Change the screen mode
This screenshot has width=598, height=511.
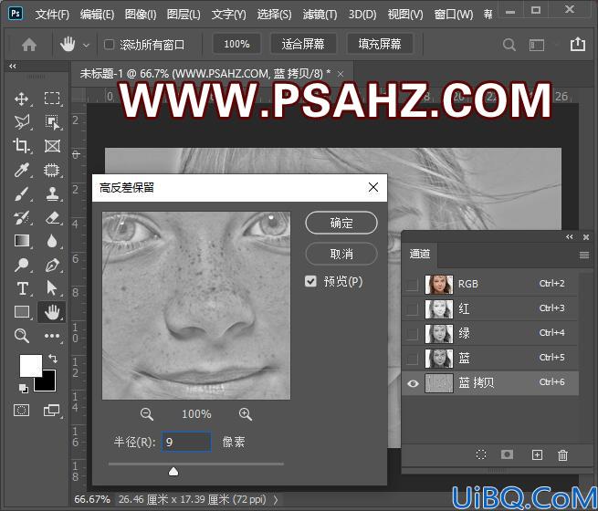[x=52, y=411]
